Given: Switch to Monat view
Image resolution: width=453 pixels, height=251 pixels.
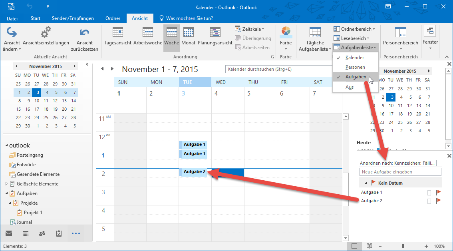Looking at the screenshot, I should (189, 36).
